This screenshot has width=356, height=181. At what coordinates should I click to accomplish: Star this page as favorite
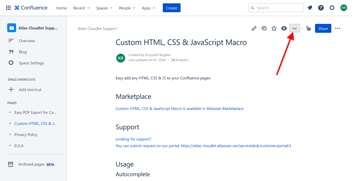click(x=274, y=28)
